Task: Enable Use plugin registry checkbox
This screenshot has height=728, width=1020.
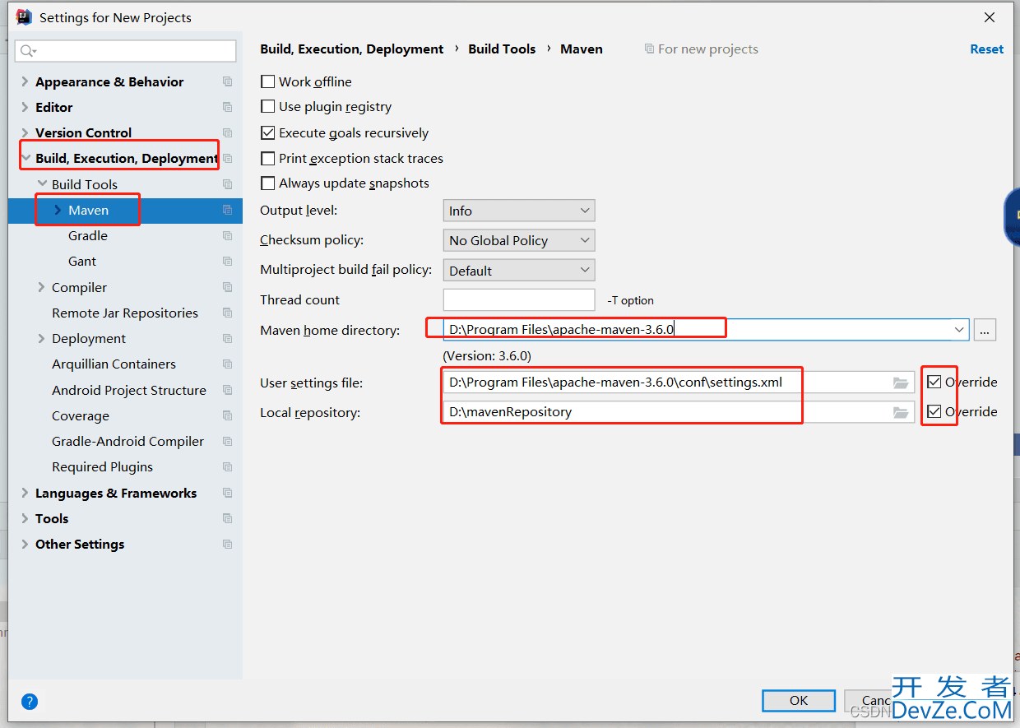Action: point(267,107)
